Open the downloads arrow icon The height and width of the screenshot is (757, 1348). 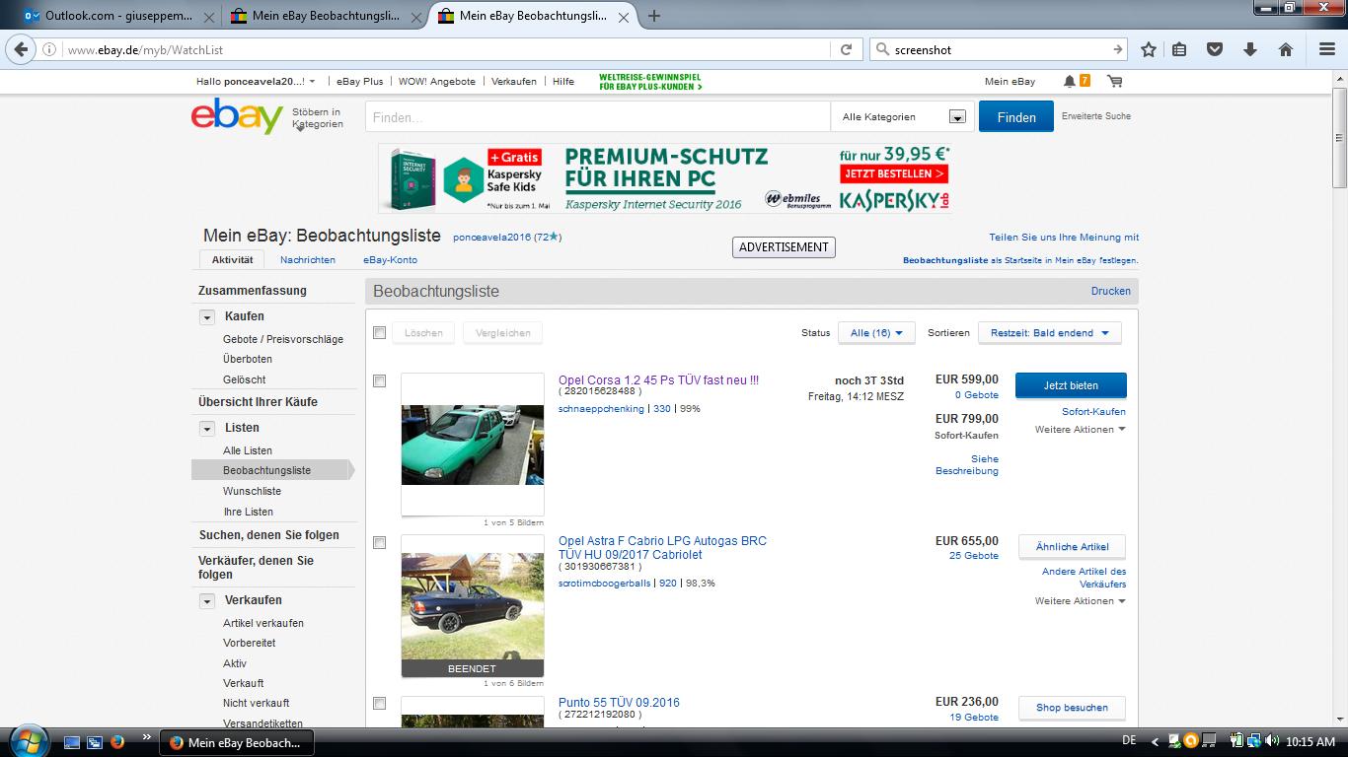[1249, 49]
